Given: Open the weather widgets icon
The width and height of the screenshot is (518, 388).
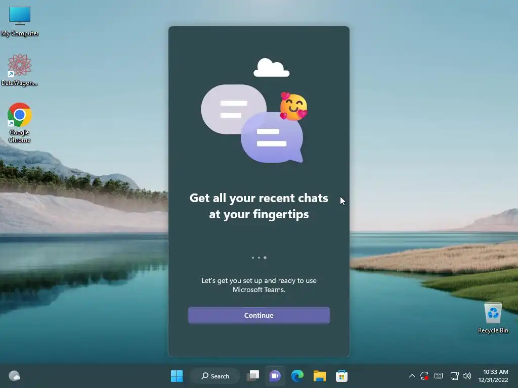Looking at the screenshot, I should (14, 376).
